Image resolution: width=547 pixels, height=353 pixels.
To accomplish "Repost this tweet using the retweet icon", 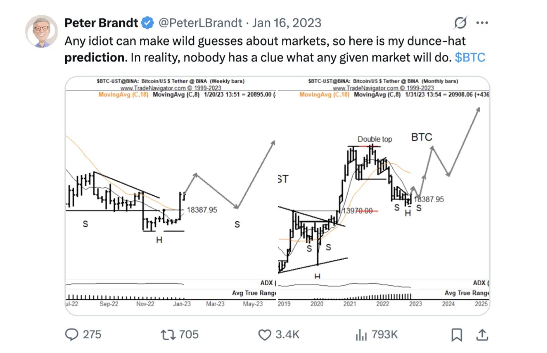I will [168, 334].
